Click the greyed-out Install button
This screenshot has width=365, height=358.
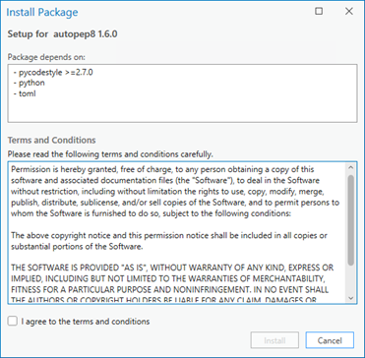coord(274,340)
